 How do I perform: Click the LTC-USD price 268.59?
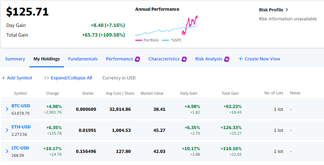18,155
